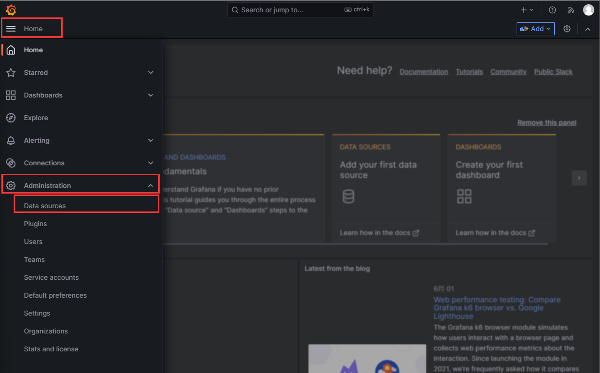This screenshot has height=373, width=600.
Task: Open Service accounts menu entry
Action: tap(51, 277)
